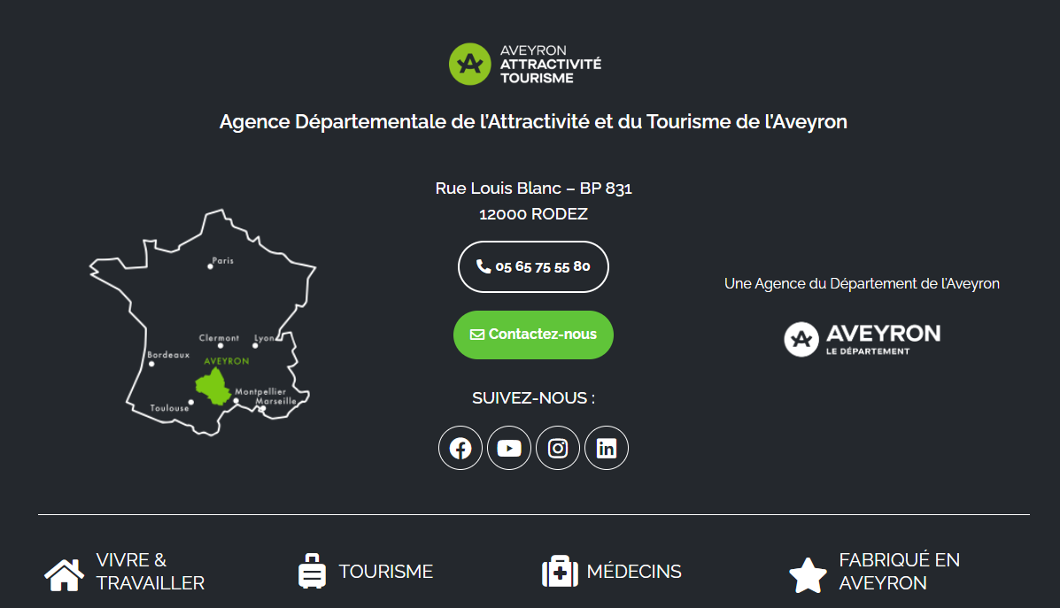Click the 12000 RODEZ text
Viewport: 1060px width, 608px height.
(533, 214)
